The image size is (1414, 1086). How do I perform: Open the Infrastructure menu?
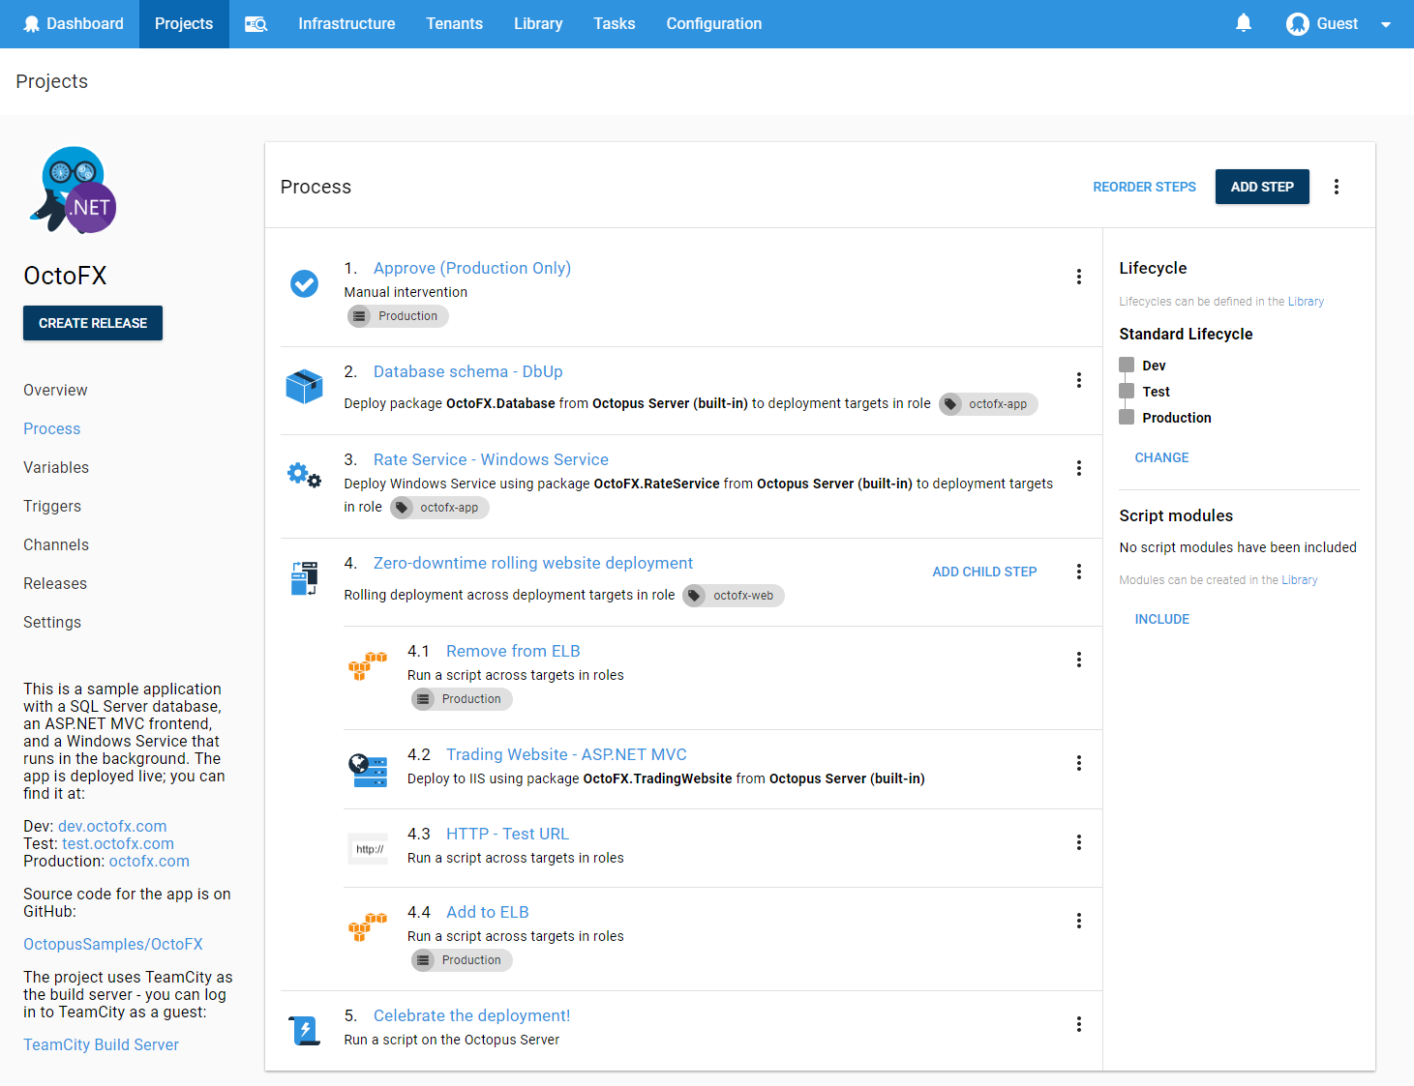pos(346,24)
